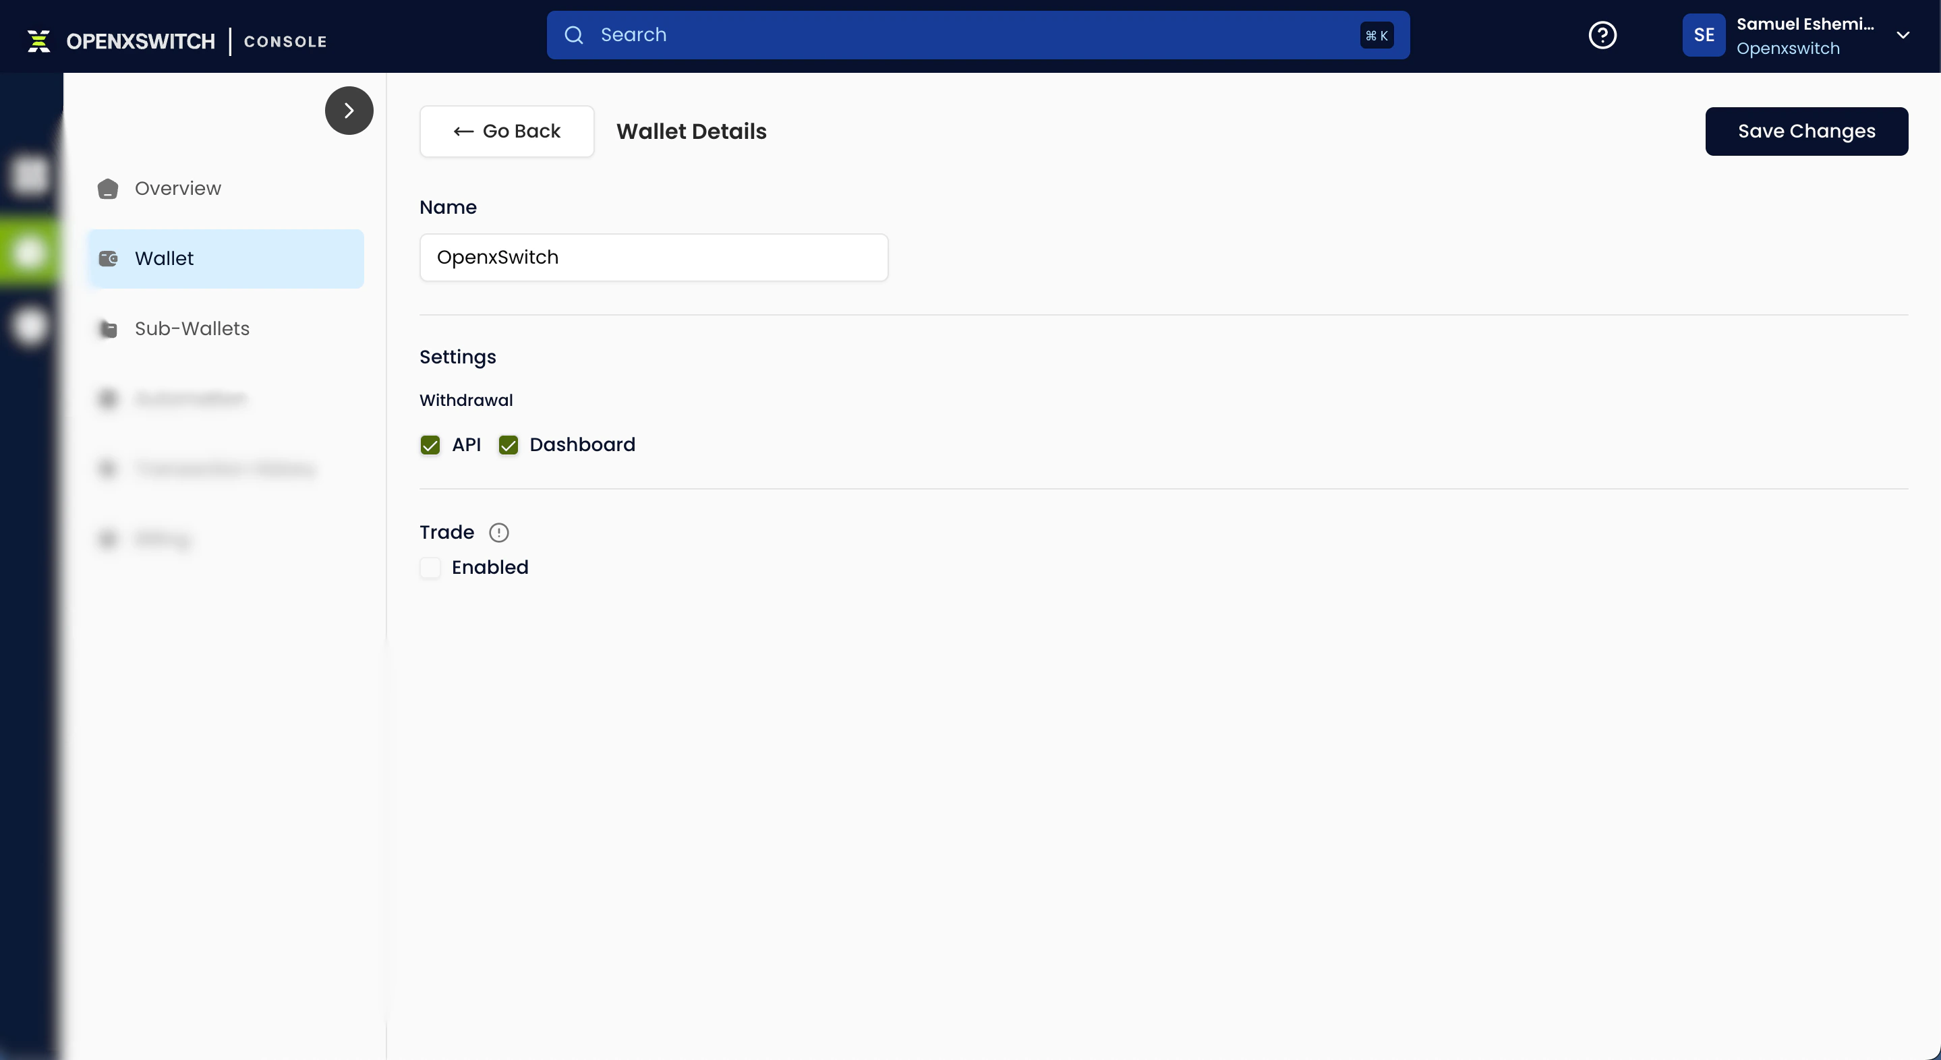The height and width of the screenshot is (1060, 1941).
Task: Click the Sub-Wallets folder icon
Action: (109, 329)
